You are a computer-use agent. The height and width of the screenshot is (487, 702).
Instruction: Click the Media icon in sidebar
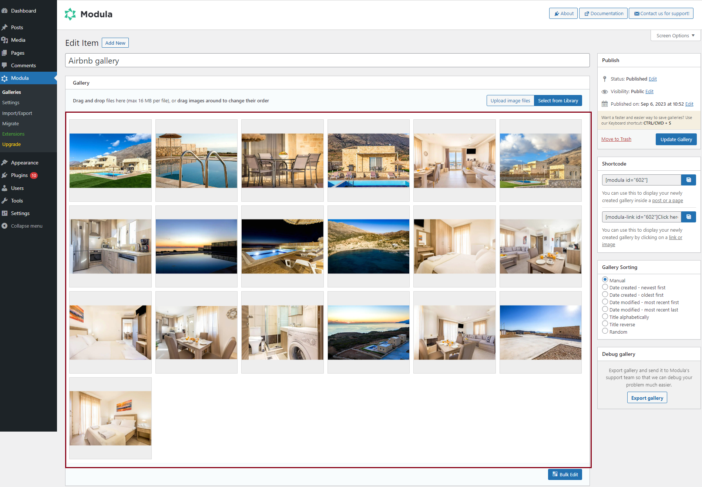coord(4,40)
